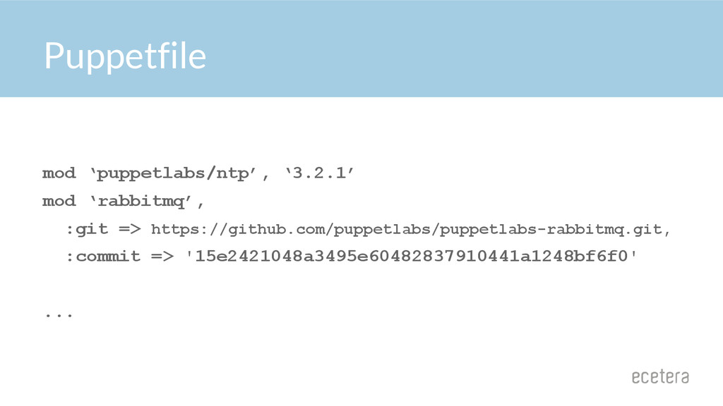The image size is (723, 406).
Task: Select the GitHub puppetlabs-rabbitmq URL
Action: tap(407, 229)
